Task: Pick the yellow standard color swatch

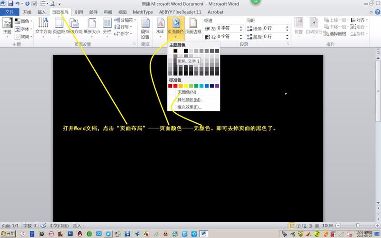Action: coord(186,86)
